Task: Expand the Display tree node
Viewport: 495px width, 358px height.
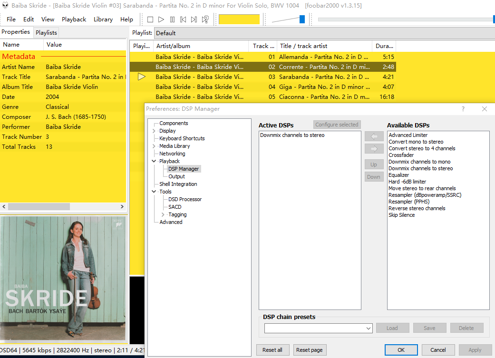Action: pyautogui.click(x=154, y=131)
